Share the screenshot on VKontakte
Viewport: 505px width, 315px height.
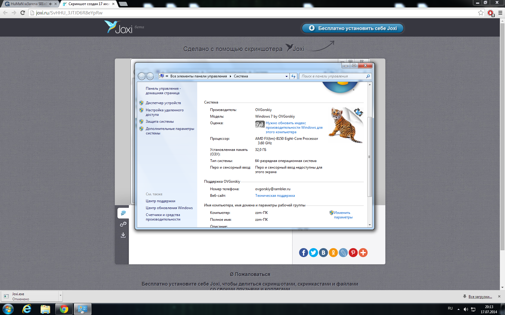(x=323, y=253)
